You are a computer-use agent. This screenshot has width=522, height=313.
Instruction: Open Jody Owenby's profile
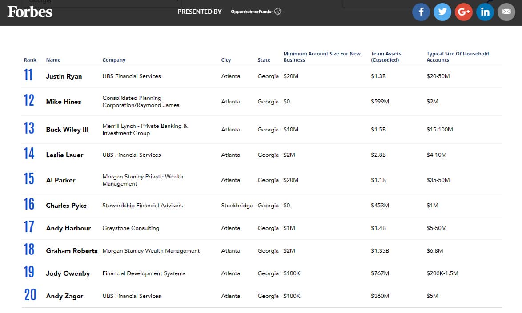tap(68, 273)
